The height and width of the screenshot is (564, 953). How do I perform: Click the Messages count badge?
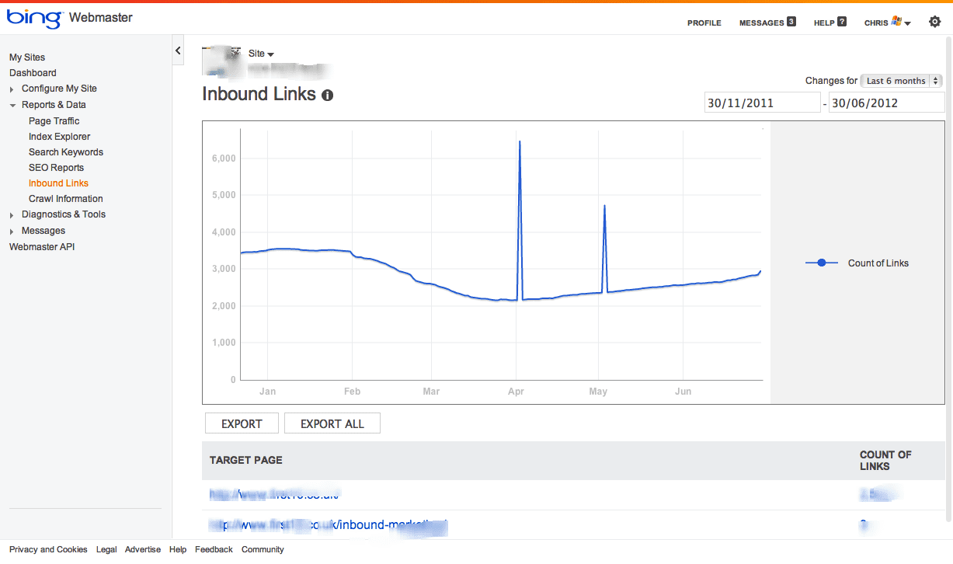pyautogui.click(x=791, y=22)
